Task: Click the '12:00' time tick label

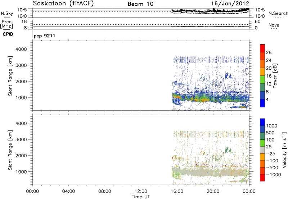Action: [141, 191]
